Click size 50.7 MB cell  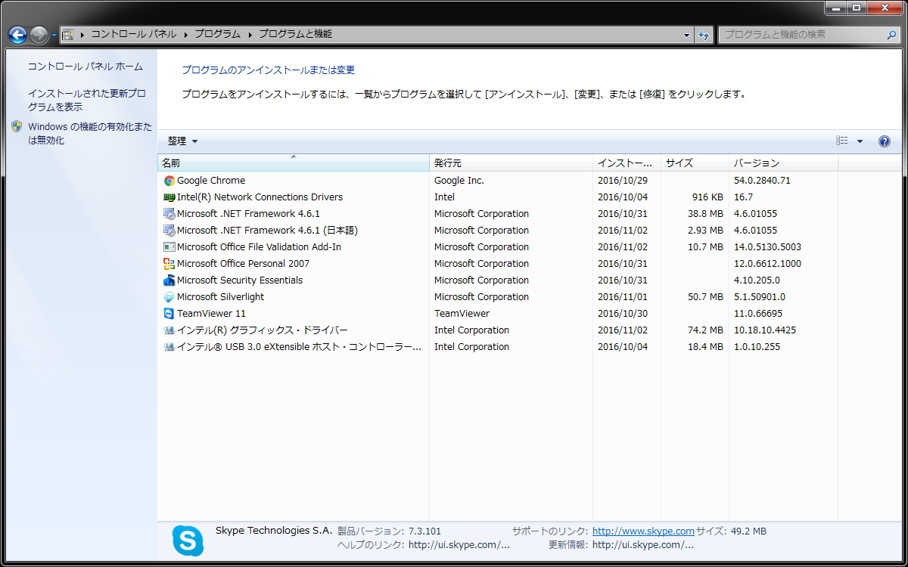pos(705,297)
